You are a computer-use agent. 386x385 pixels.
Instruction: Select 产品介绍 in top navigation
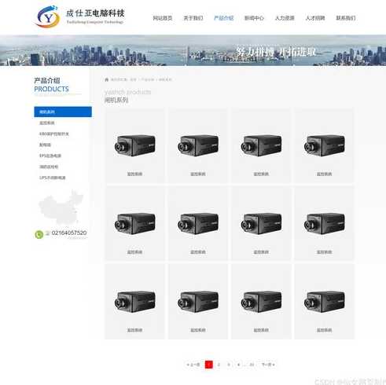223,18
